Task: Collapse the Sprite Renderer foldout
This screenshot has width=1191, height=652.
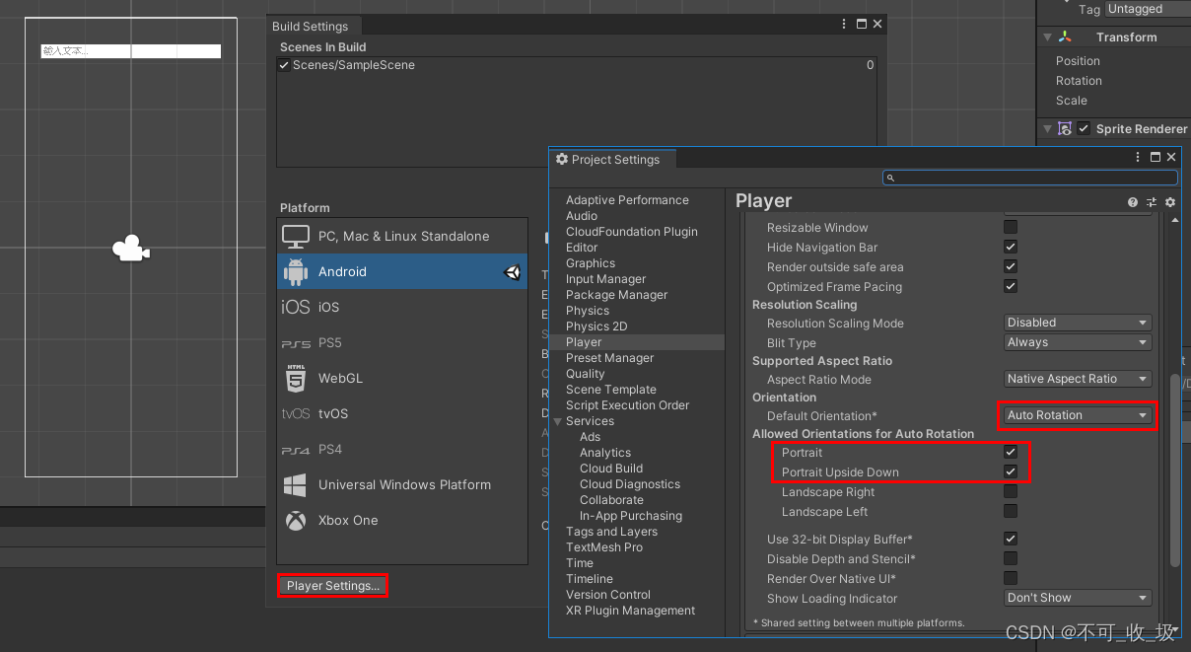Action: coord(1048,129)
